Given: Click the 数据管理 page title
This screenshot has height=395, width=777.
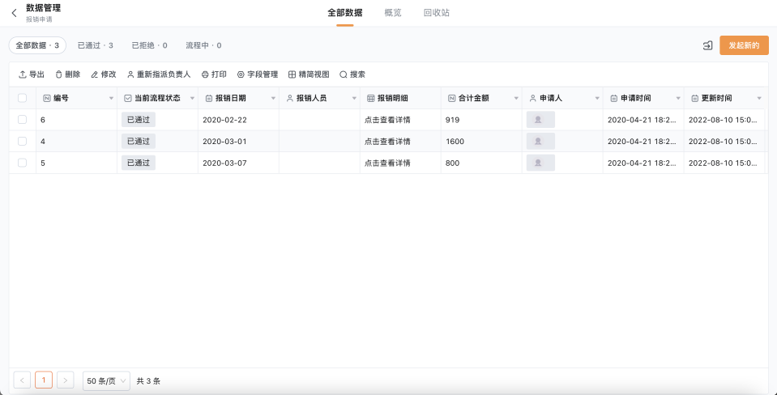Looking at the screenshot, I should pos(44,8).
